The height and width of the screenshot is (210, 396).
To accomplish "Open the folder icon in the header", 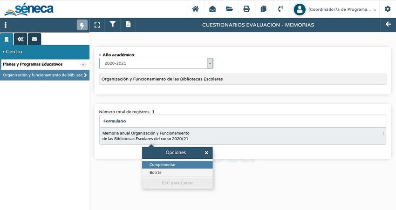I will 229,9.
